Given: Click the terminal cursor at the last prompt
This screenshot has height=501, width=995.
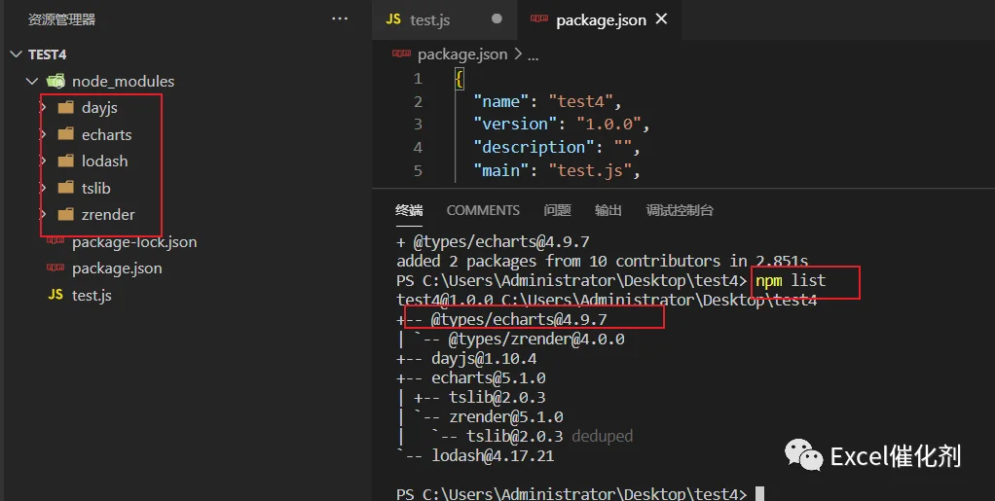Looking at the screenshot, I should tap(759, 494).
